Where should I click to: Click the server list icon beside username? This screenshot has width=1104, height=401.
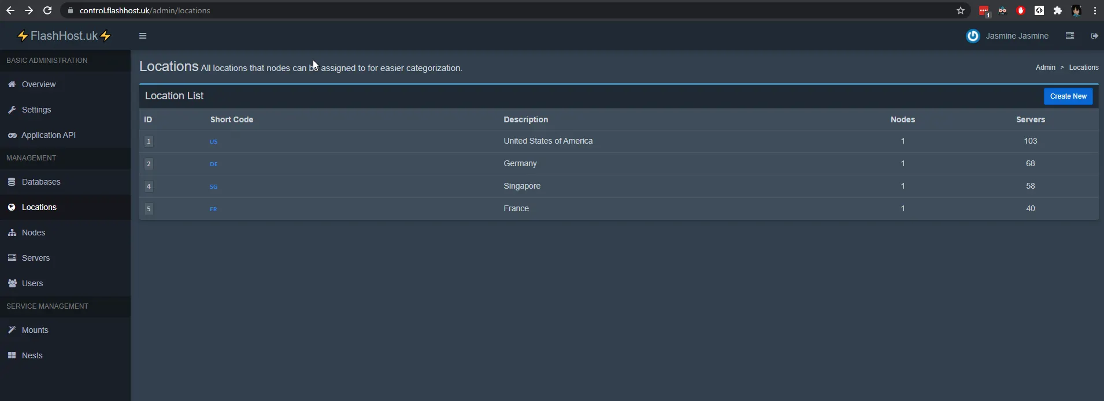[1070, 36]
